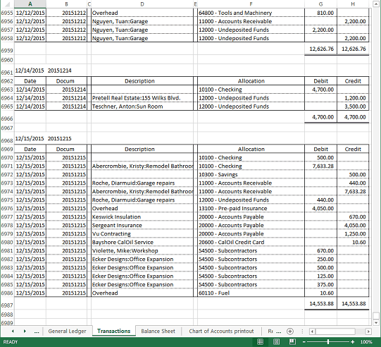The width and height of the screenshot is (381, 347).
Task: Open the Balance Sheet tab
Action: [x=158, y=331]
